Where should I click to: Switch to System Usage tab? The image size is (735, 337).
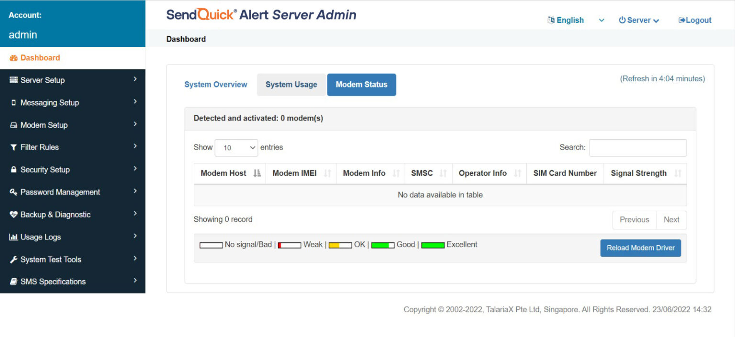pos(291,85)
